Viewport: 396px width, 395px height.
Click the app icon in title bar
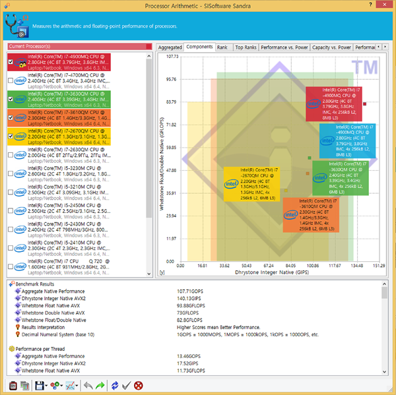click(7, 5)
